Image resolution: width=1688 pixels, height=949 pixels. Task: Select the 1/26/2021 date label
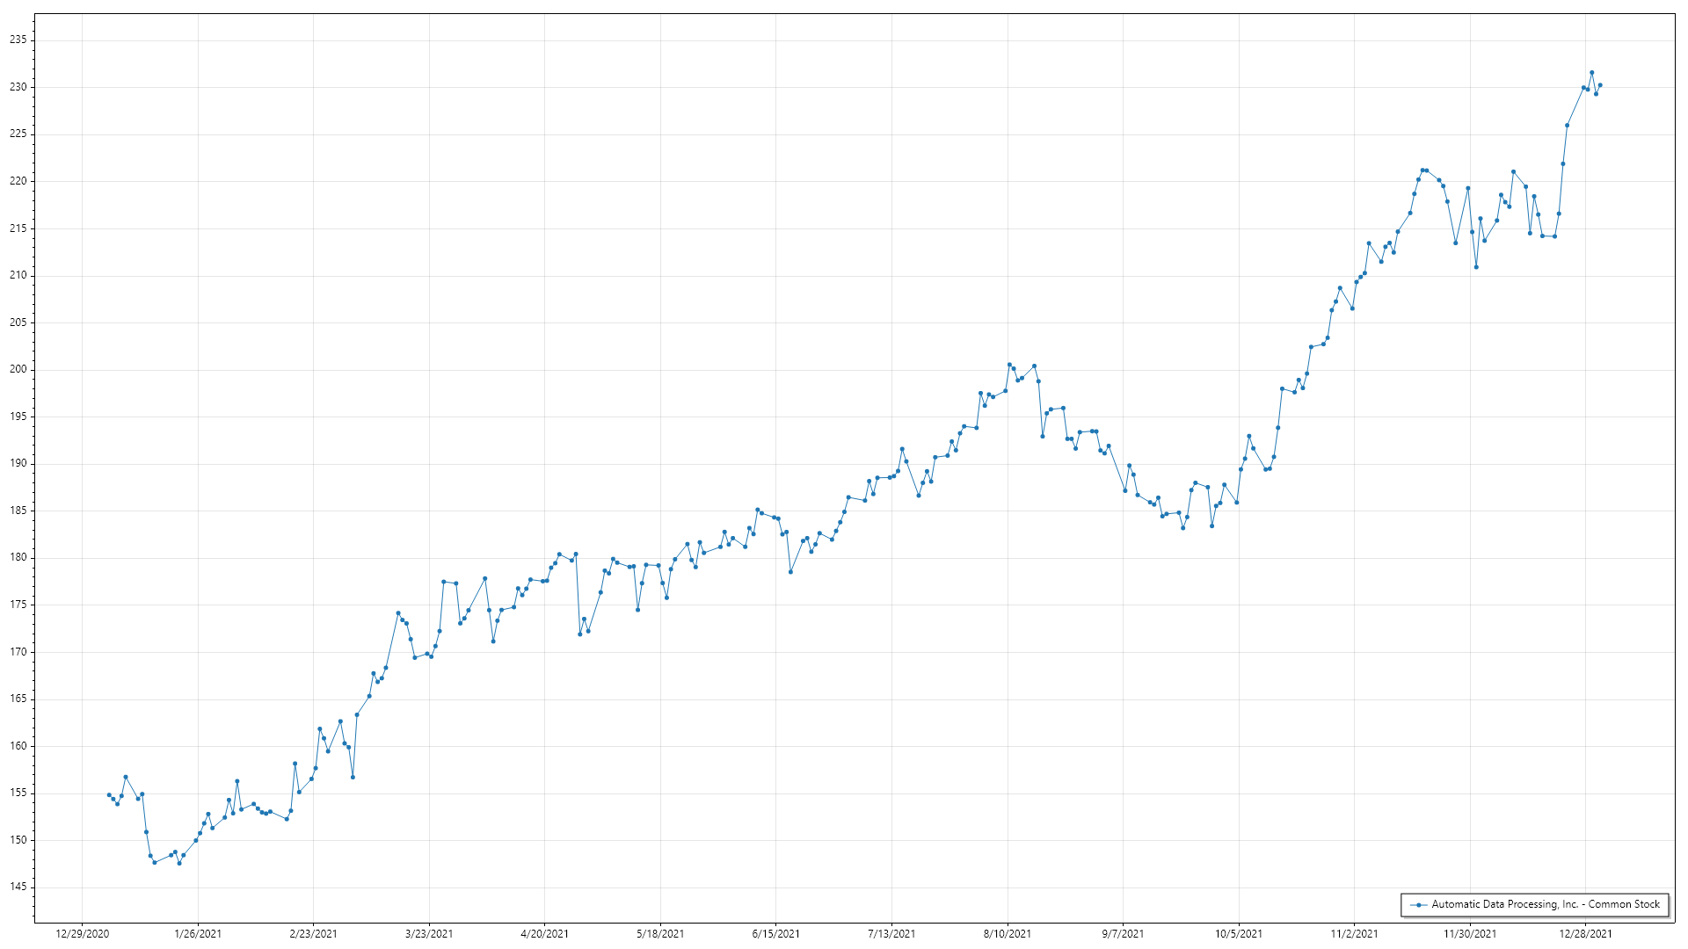[198, 934]
